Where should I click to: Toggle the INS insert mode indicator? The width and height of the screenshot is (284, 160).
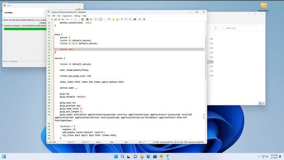tap(181, 142)
